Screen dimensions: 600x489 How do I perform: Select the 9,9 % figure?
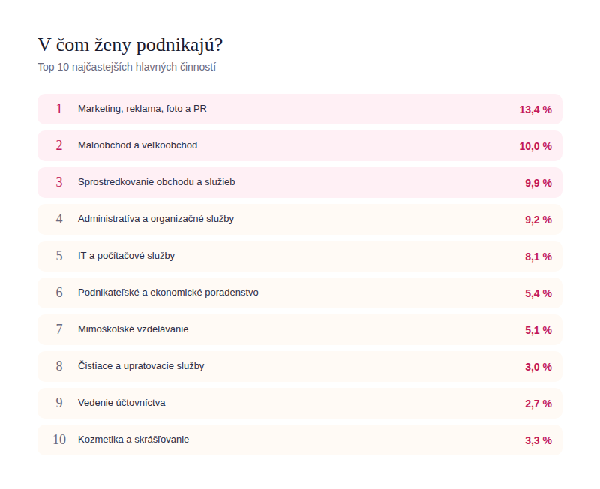click(x=538, y=183)
